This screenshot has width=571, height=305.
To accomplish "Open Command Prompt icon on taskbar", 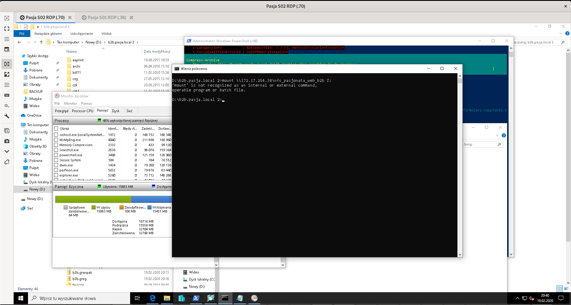I will pos(225,298).
